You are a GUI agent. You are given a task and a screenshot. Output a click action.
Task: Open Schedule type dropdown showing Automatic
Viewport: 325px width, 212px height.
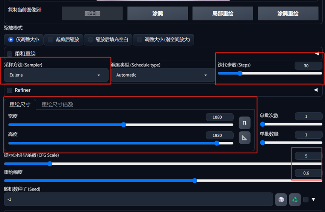163,75
